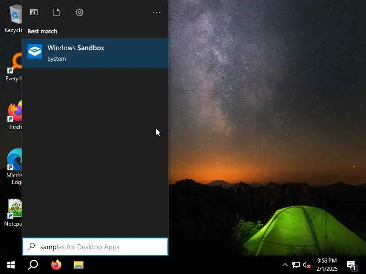Click the Show desktop sliver
Viewport: 366px width, 274px height.
(365, 265)
